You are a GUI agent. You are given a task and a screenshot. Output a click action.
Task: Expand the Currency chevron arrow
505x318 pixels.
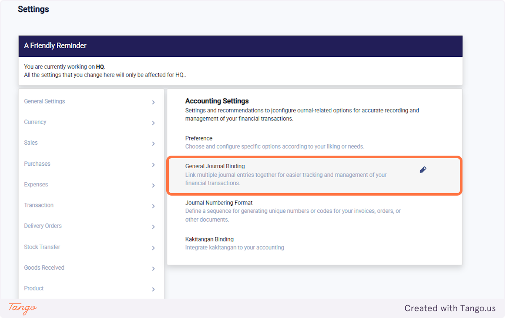click(153, 123)
